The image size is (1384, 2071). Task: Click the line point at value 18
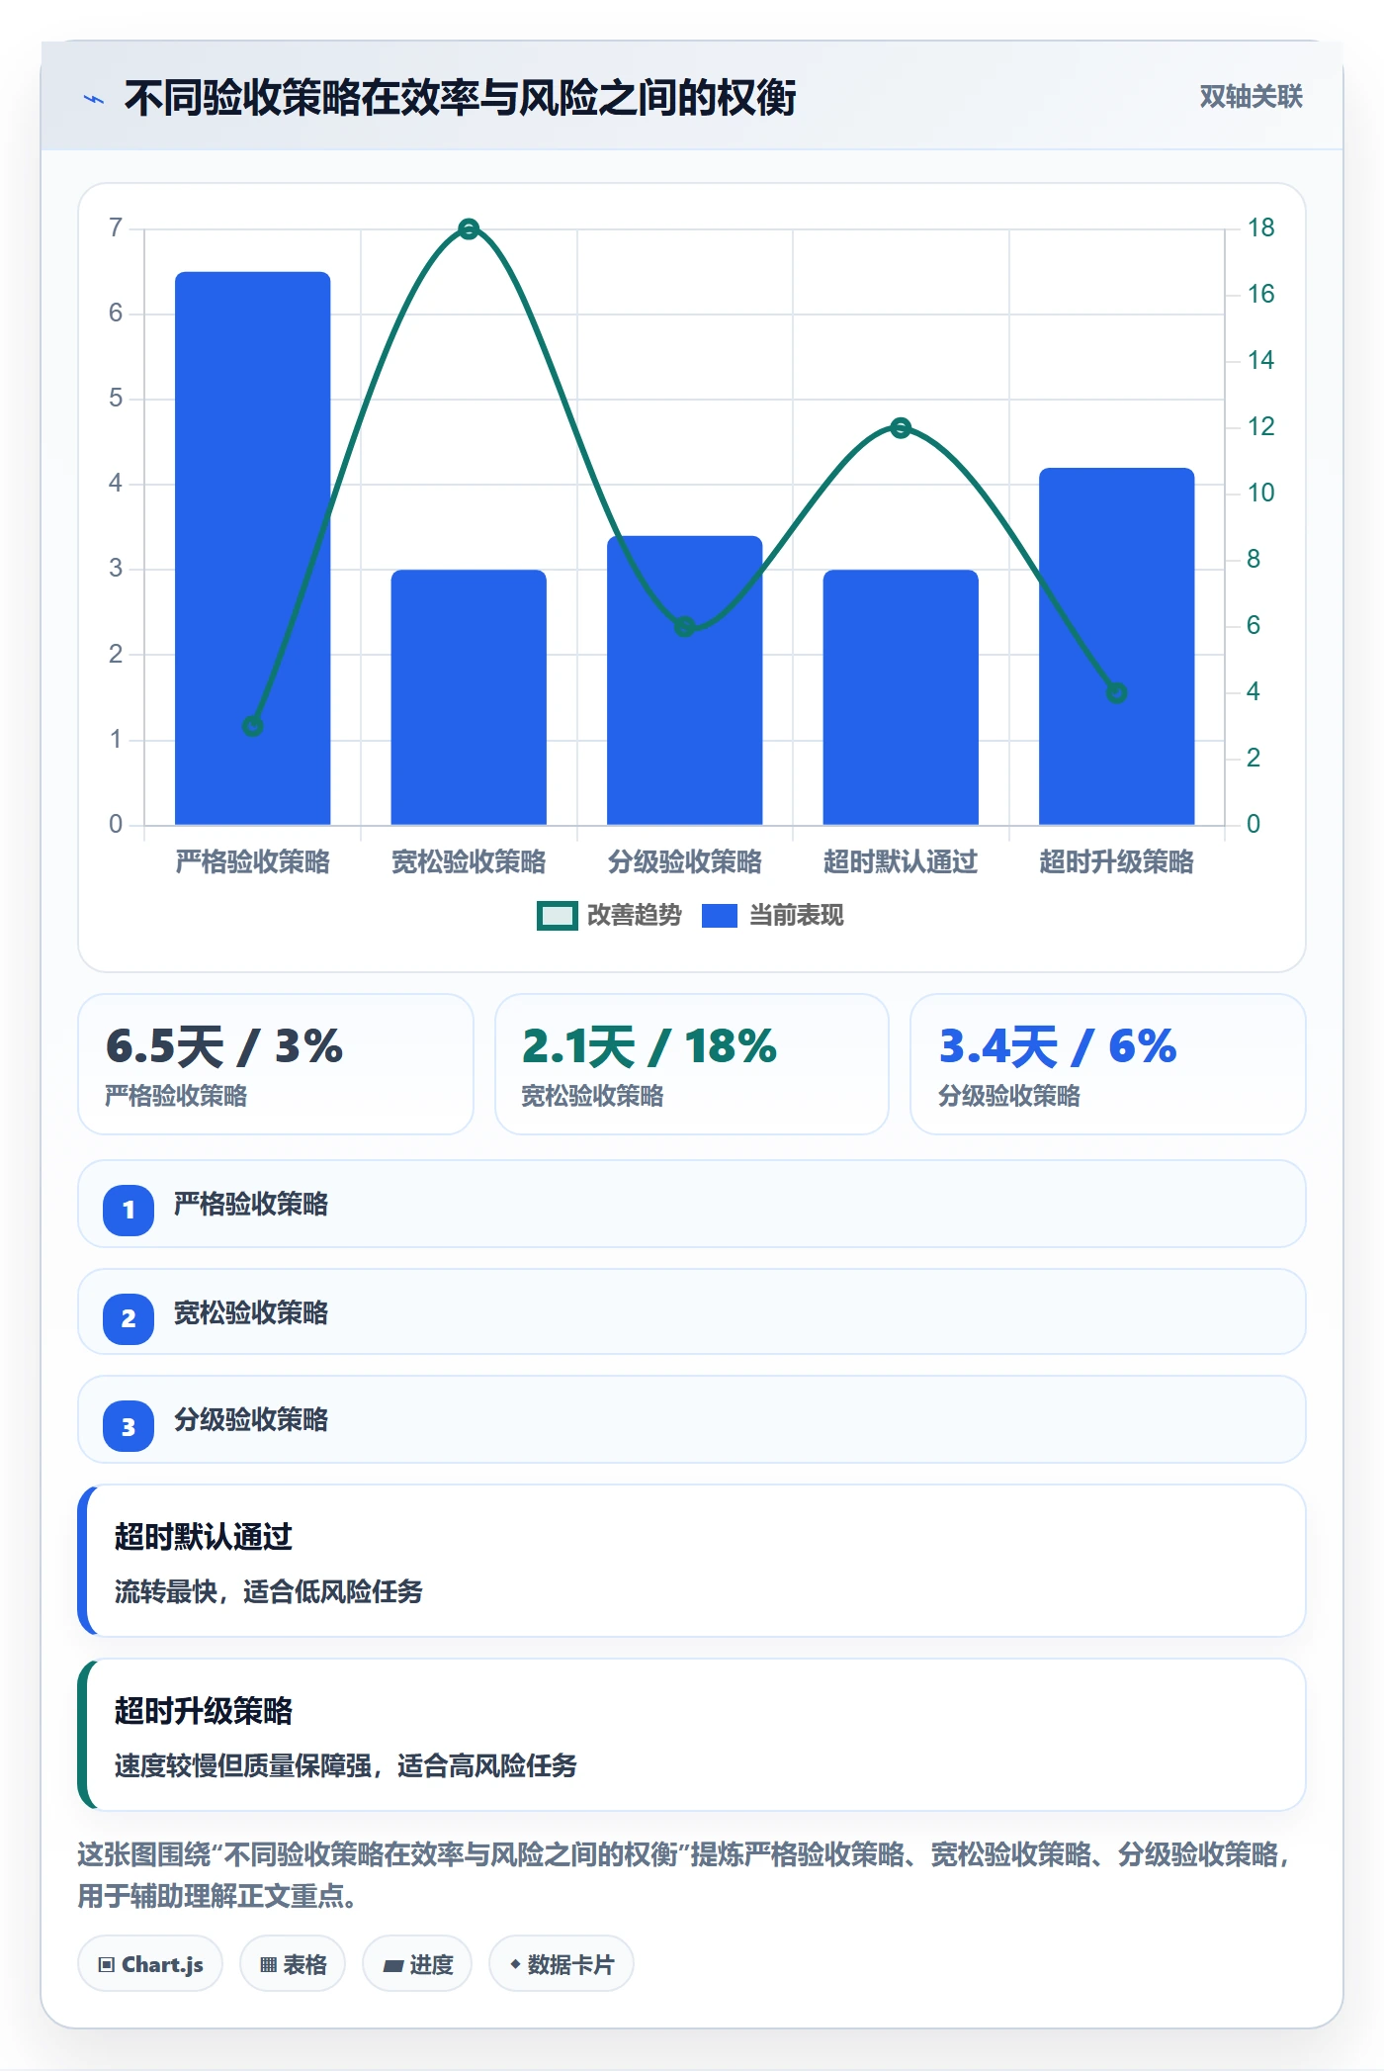pyautogui.click(x=470, y=229)
